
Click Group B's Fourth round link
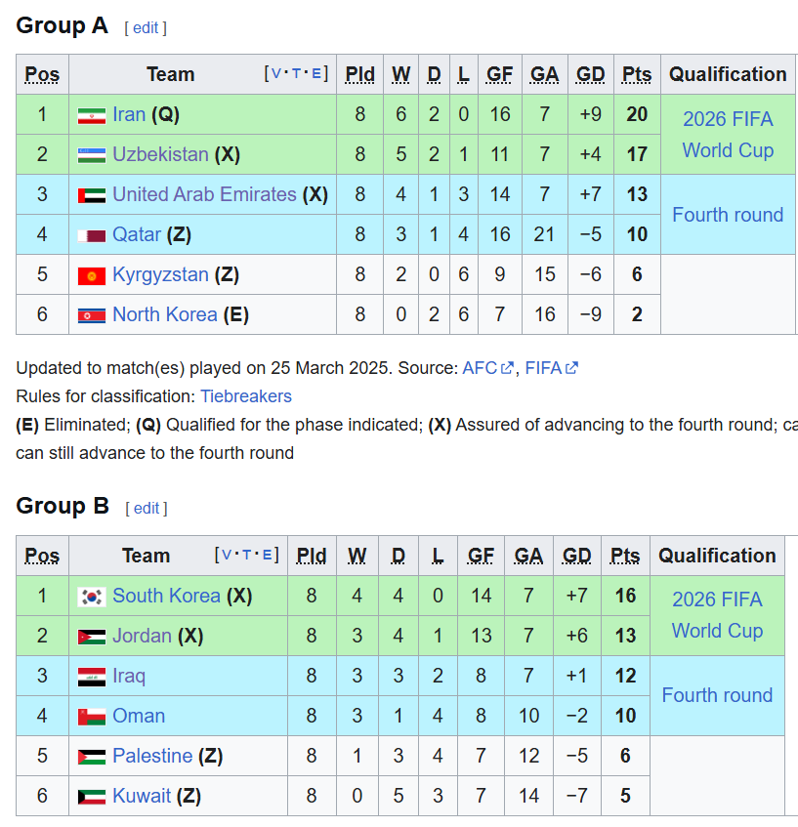coord(717,695)
